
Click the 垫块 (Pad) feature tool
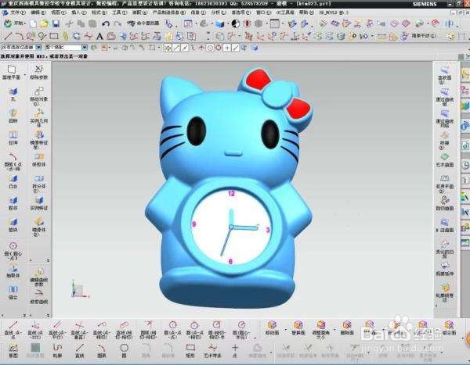tap(13, 225)
